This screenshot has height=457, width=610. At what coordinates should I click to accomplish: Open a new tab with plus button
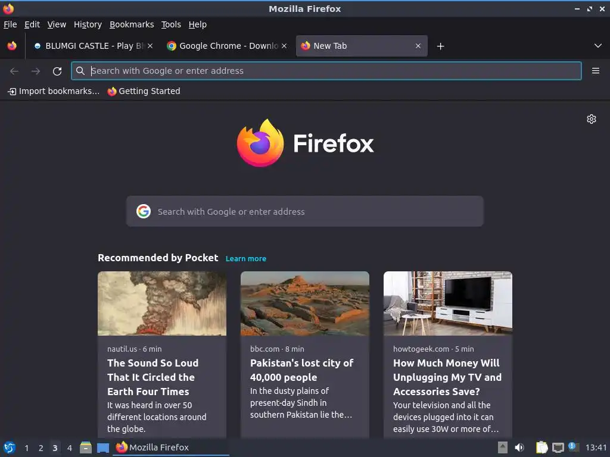click(x=440, y=46)
